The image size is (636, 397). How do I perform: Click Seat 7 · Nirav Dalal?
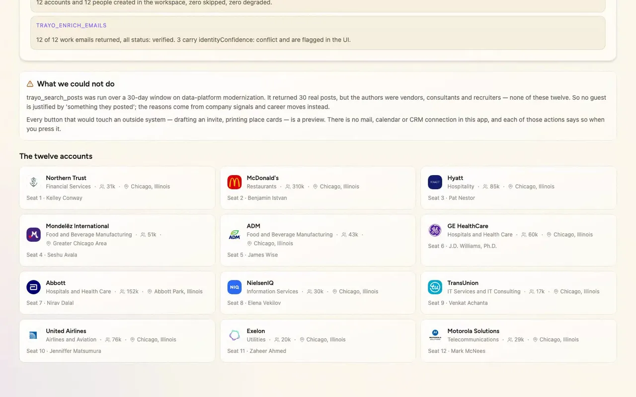coord(50,303)
